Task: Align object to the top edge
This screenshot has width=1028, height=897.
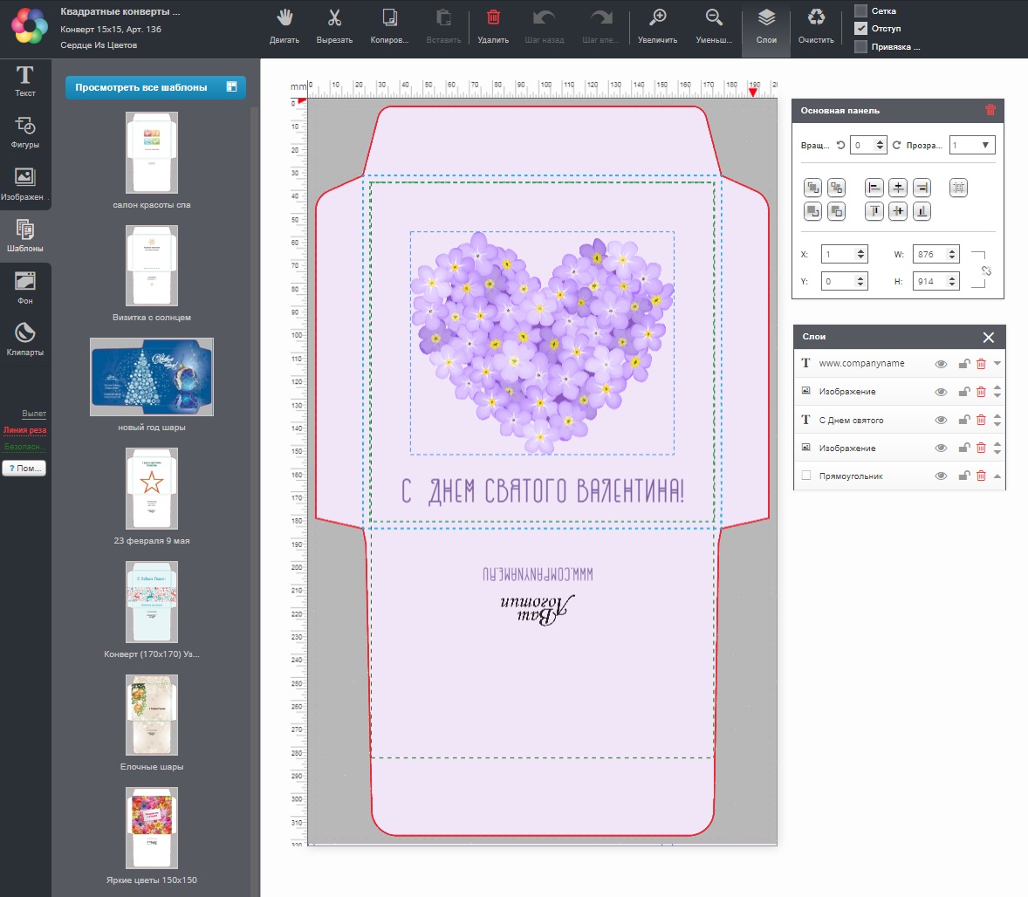Action: pos(874,211)
